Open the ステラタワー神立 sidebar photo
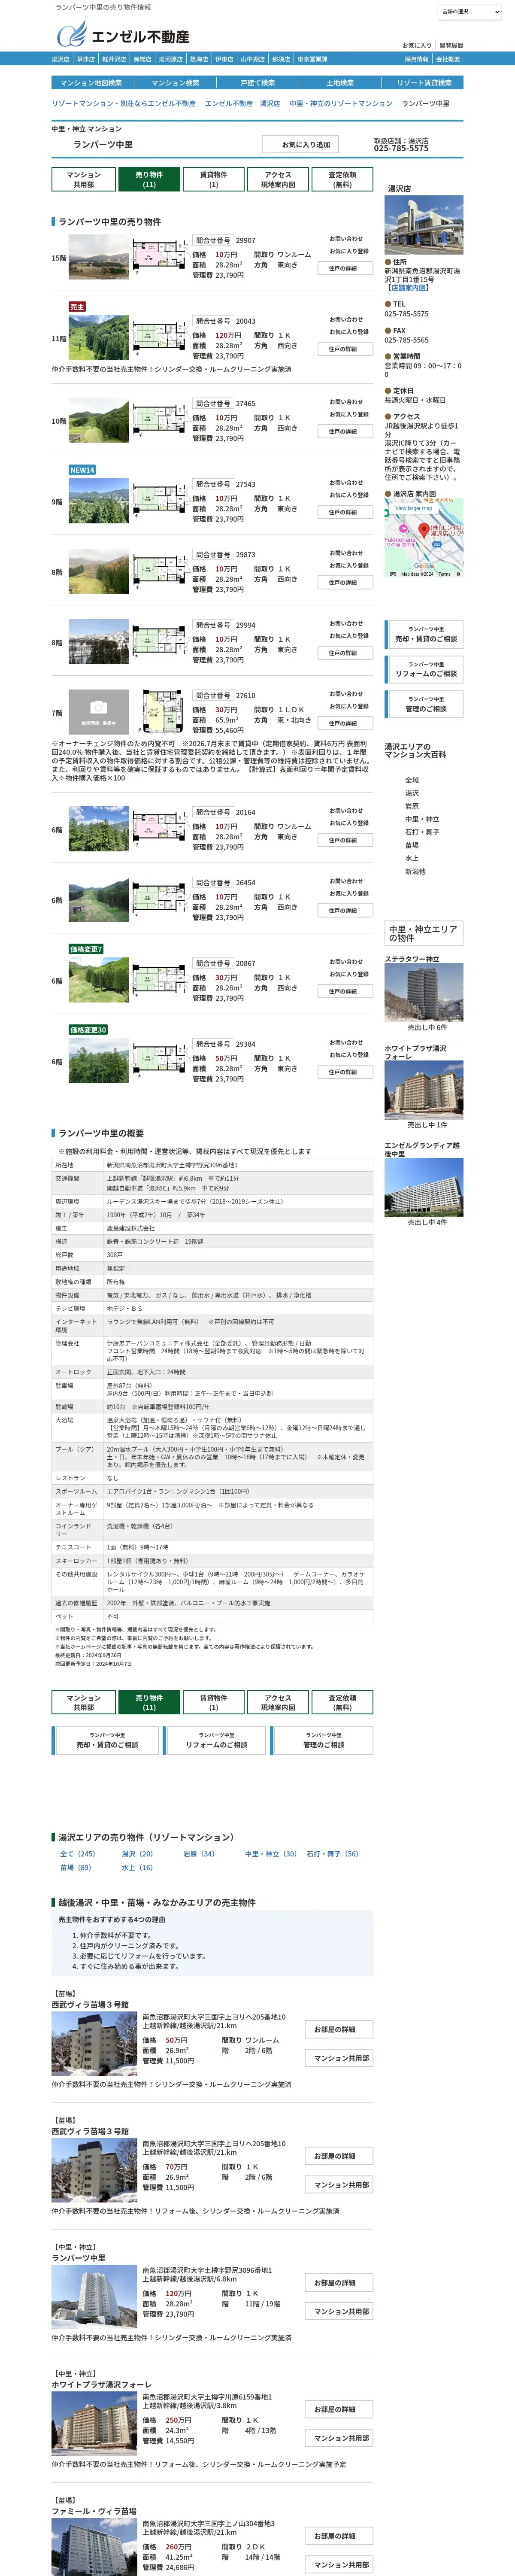515x2576 pixels. (424, 992)
